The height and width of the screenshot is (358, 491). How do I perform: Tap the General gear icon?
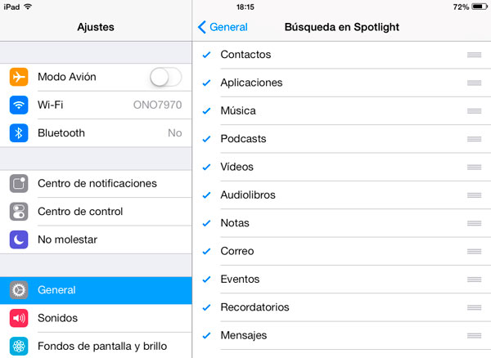19,290
